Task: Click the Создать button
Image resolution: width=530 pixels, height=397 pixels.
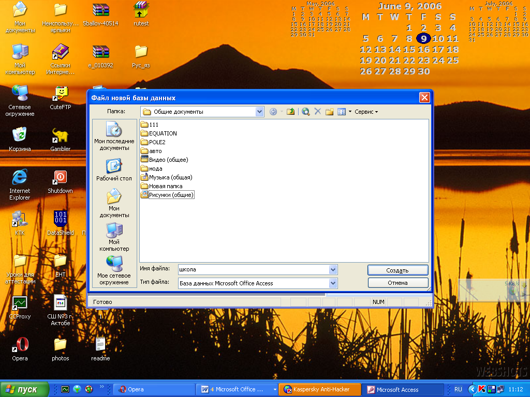Action: click(398, 270)
